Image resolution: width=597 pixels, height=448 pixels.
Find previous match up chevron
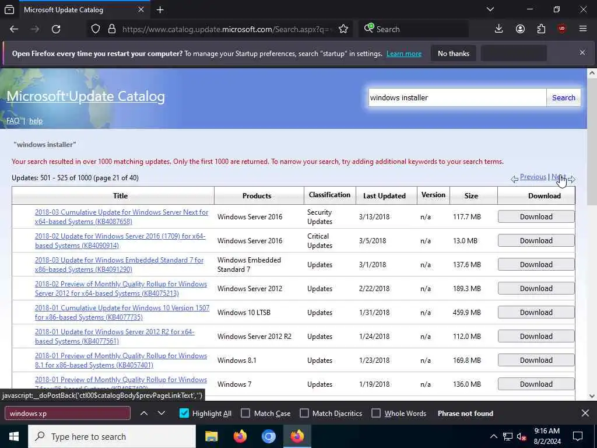click(x=144, y=414)
